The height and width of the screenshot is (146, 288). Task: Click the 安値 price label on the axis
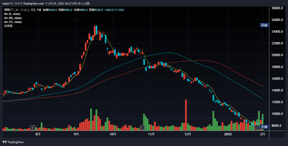264,127
